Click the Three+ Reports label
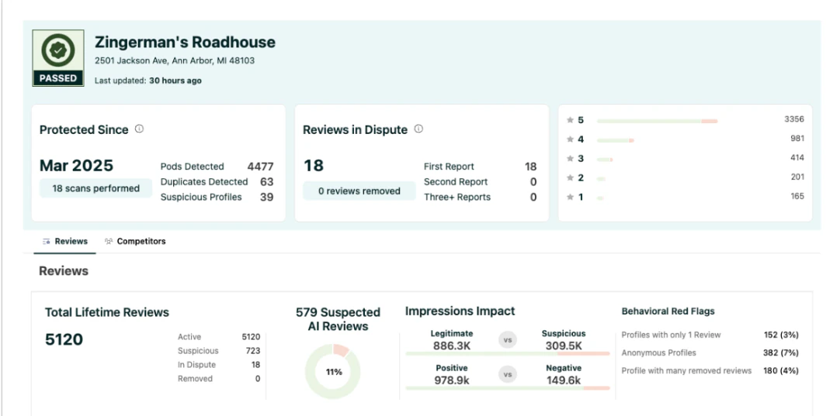 [457, 198]
